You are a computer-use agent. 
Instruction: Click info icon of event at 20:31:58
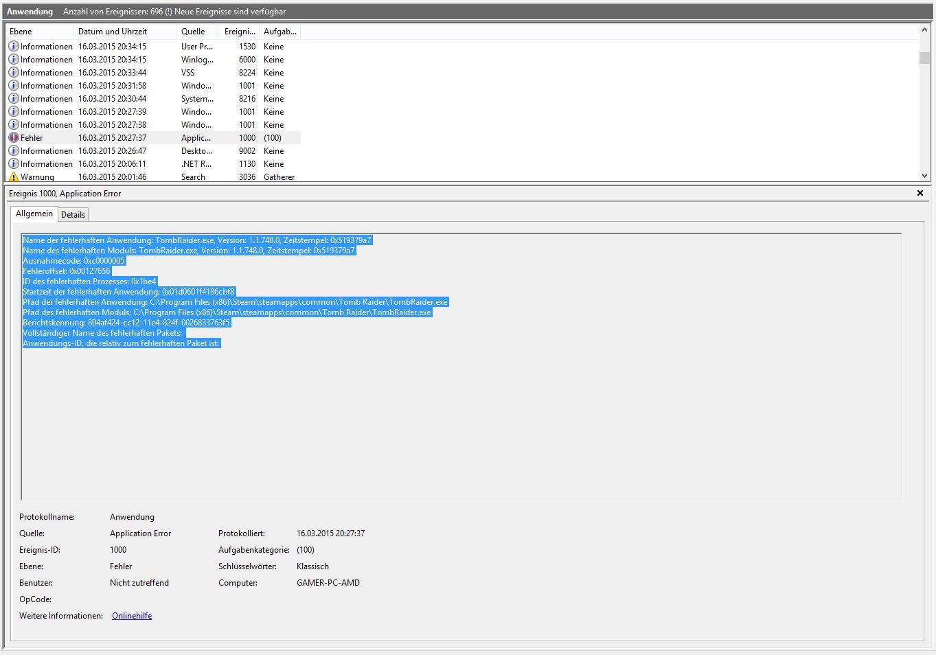click(13, 85)
